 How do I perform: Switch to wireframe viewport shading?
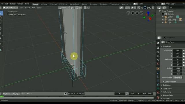142,8
